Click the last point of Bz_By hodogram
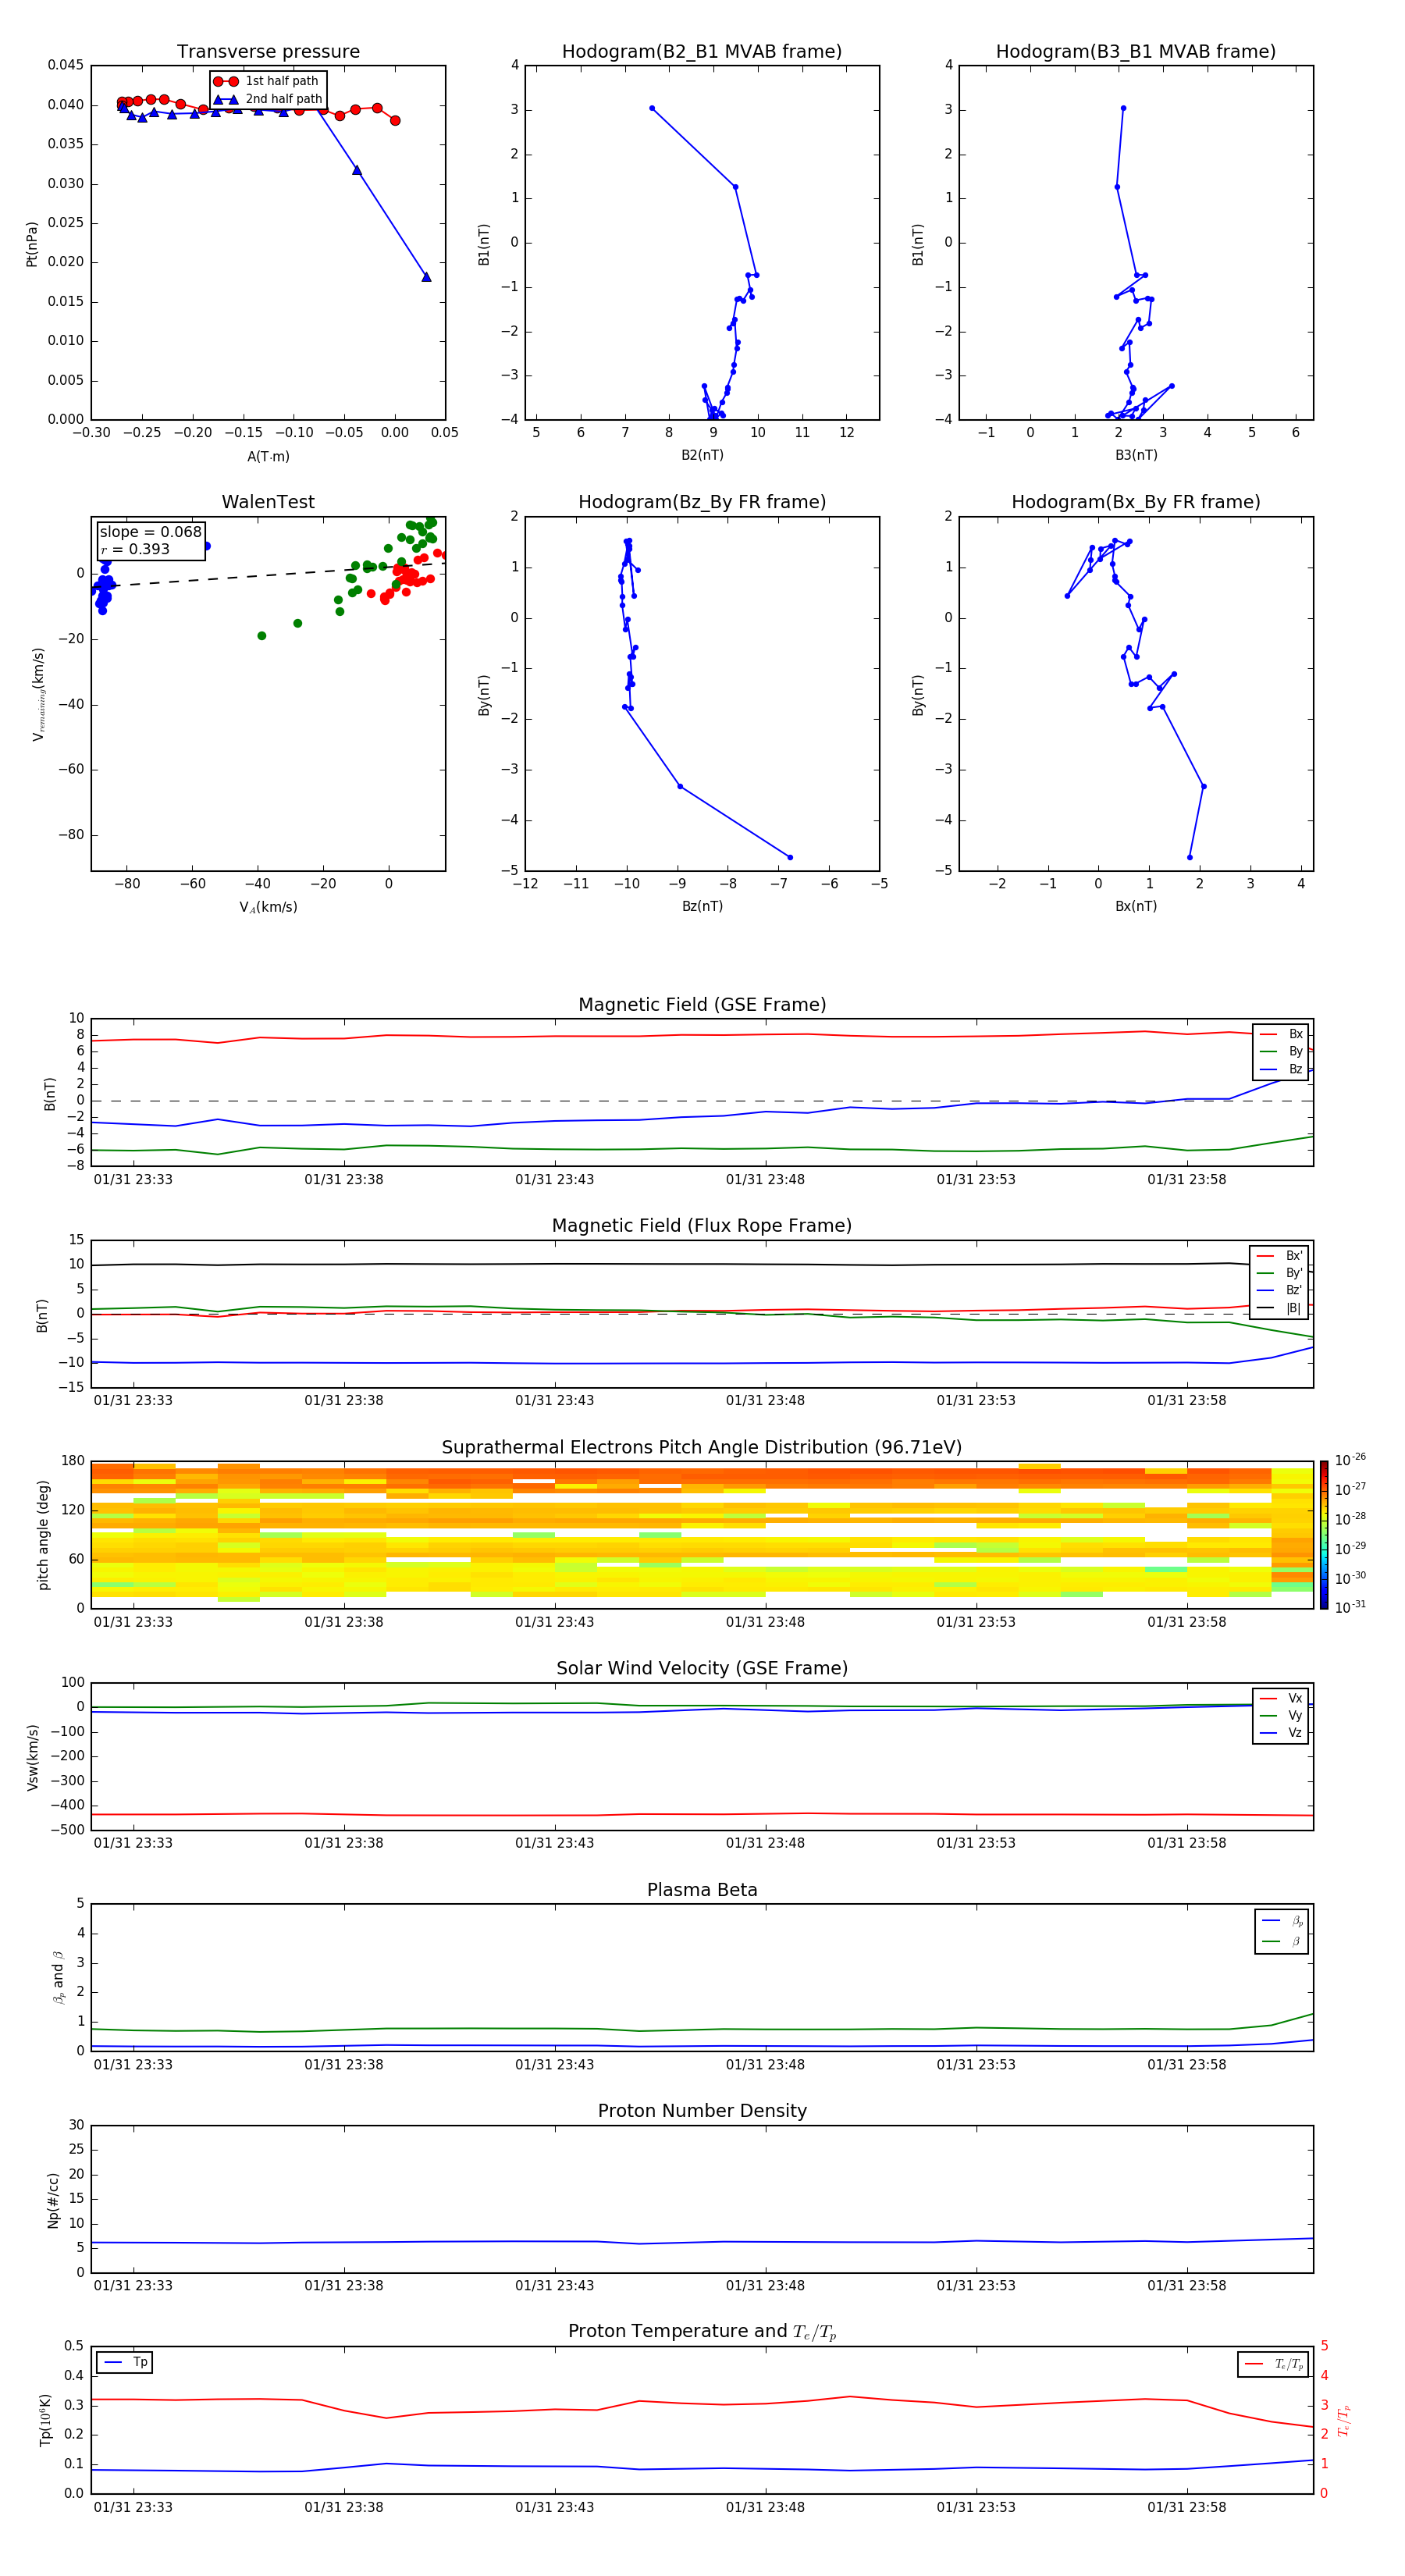Viewport: 1405px width, 2576px height. pos(790,857)
